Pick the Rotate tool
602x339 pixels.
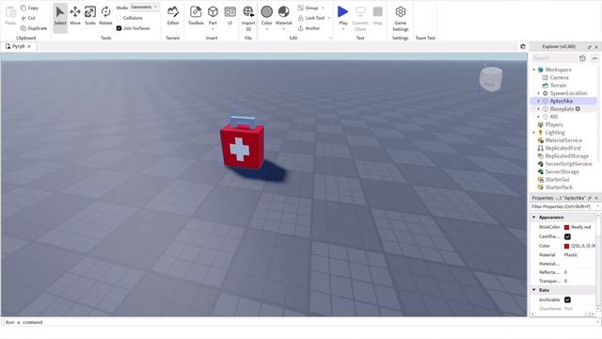(105, 15)
